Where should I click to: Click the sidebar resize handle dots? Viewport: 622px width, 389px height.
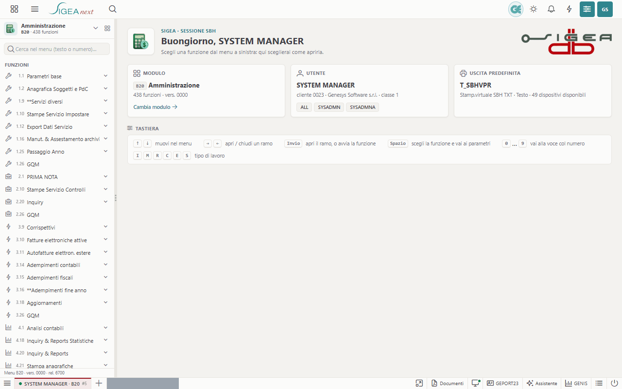click(116, 198)
